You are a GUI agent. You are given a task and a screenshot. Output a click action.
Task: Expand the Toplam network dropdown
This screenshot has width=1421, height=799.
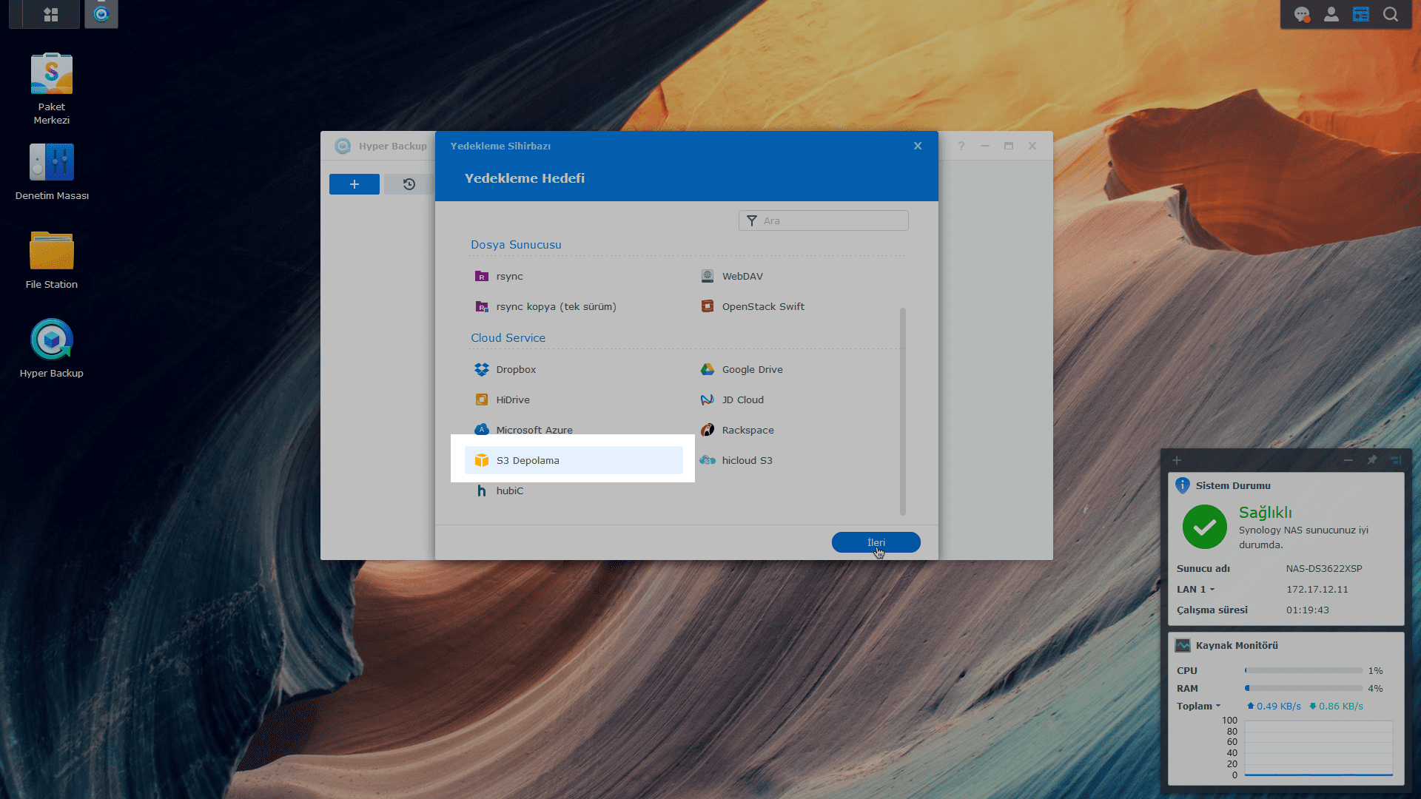(x=1218, y=706)
